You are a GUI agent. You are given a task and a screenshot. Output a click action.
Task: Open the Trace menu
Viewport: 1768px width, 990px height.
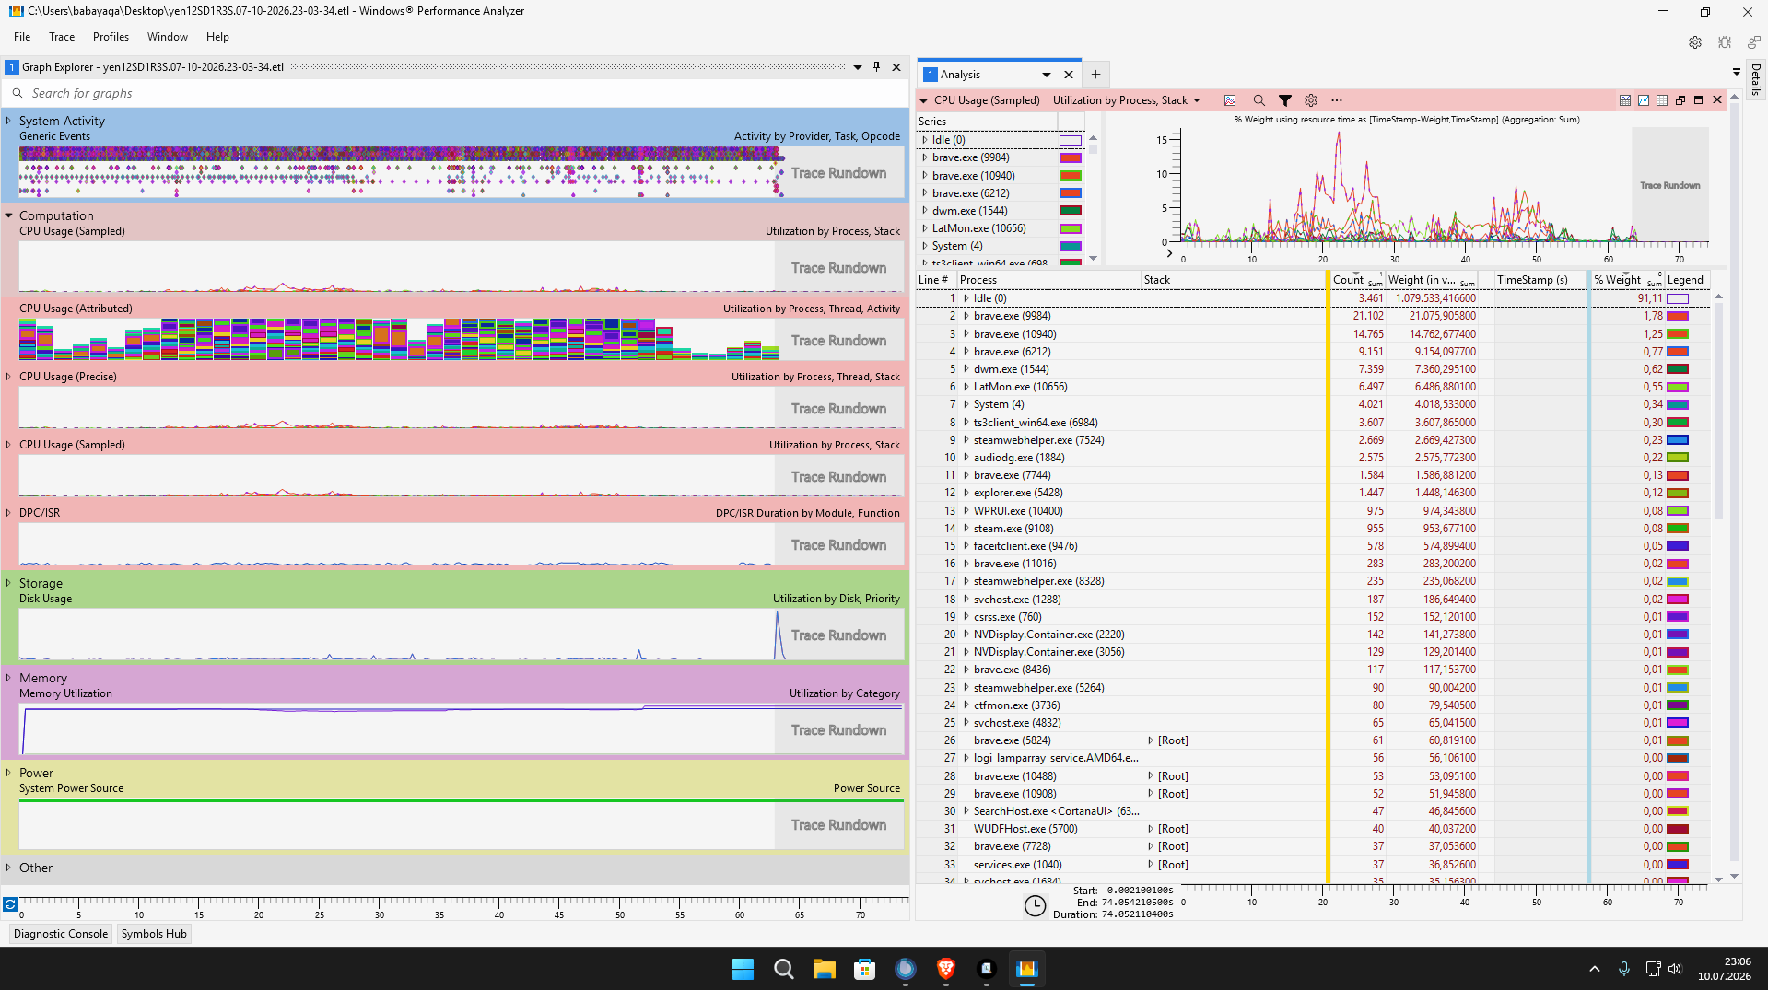click(62, 37)
